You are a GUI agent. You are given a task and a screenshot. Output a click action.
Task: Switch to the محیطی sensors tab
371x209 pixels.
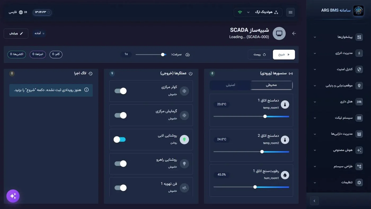(271, 85)
